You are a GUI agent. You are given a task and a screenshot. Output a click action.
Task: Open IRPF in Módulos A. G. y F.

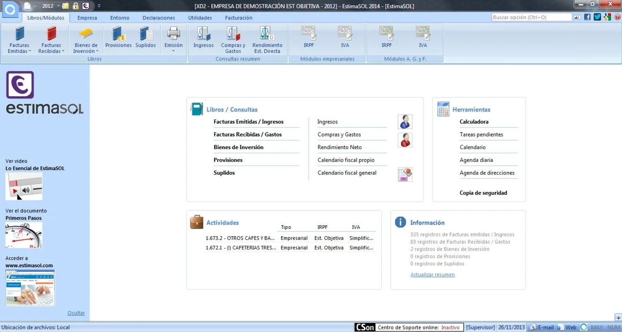386,38
